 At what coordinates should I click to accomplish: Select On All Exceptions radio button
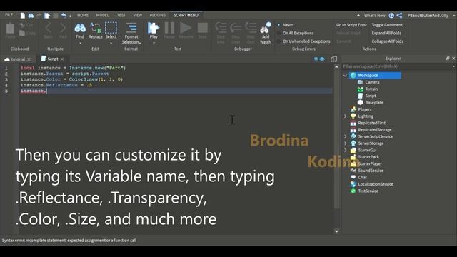pos(278,34)
